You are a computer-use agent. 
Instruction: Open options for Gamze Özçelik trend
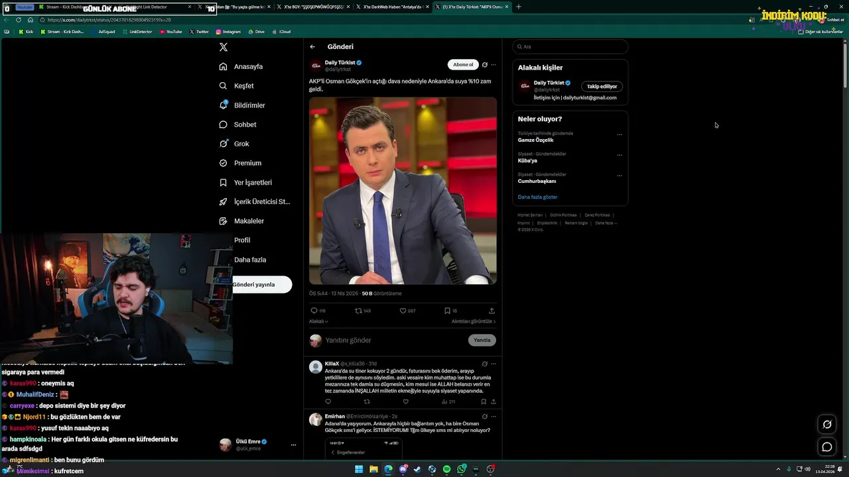coord(620,134)
